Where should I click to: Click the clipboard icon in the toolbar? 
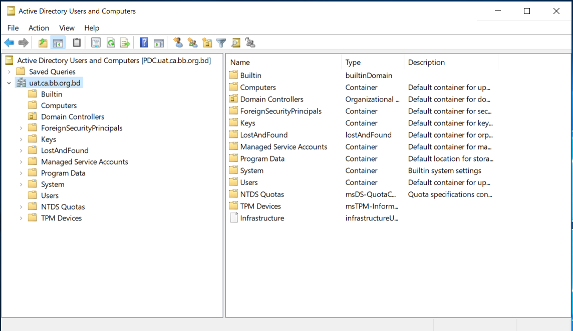coord(77,42)
